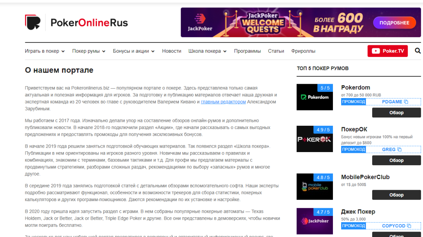This screenshot has width=423, height=237.
Task: Select the PDGAME promo code
Action: tap(392, 102)
